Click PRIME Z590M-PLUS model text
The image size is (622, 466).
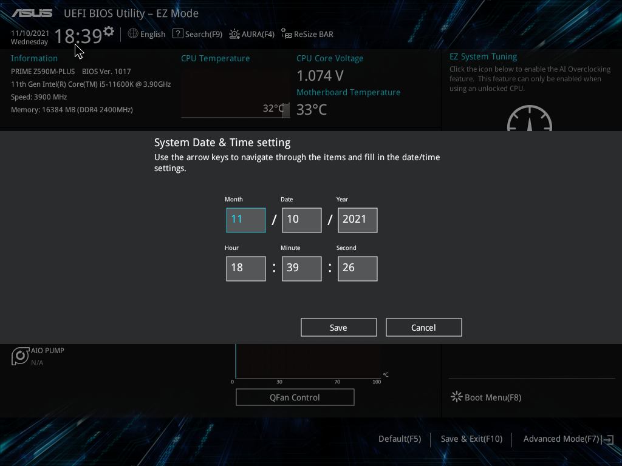[x=43, y=72]
